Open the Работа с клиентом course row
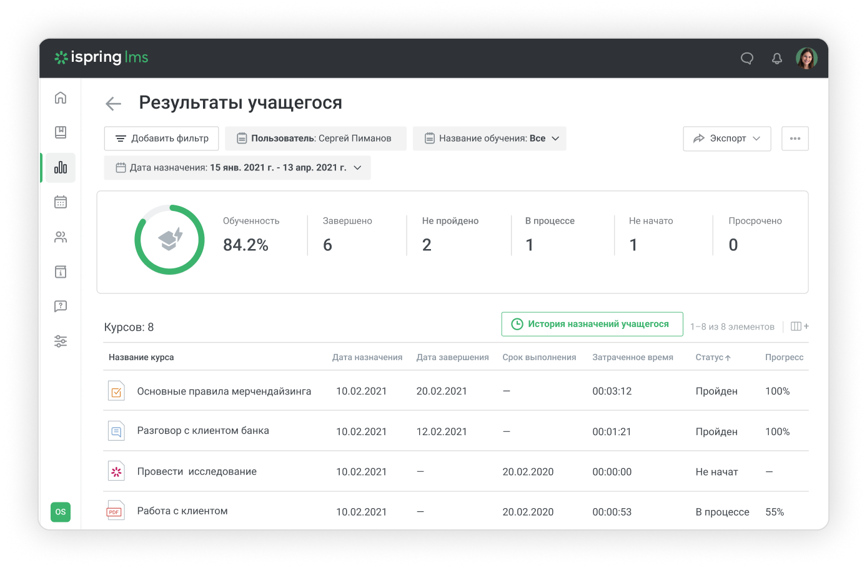Image resolution: width=867 pixels, height=568 pixels. [x=182, y=511]
